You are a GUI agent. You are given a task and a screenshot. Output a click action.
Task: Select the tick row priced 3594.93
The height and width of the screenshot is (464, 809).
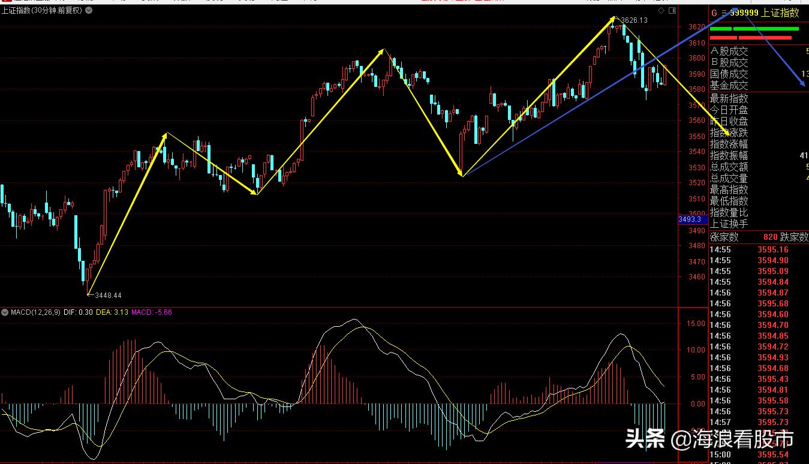coord(759,357)
